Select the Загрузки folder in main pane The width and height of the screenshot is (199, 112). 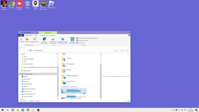pos(67,59)
